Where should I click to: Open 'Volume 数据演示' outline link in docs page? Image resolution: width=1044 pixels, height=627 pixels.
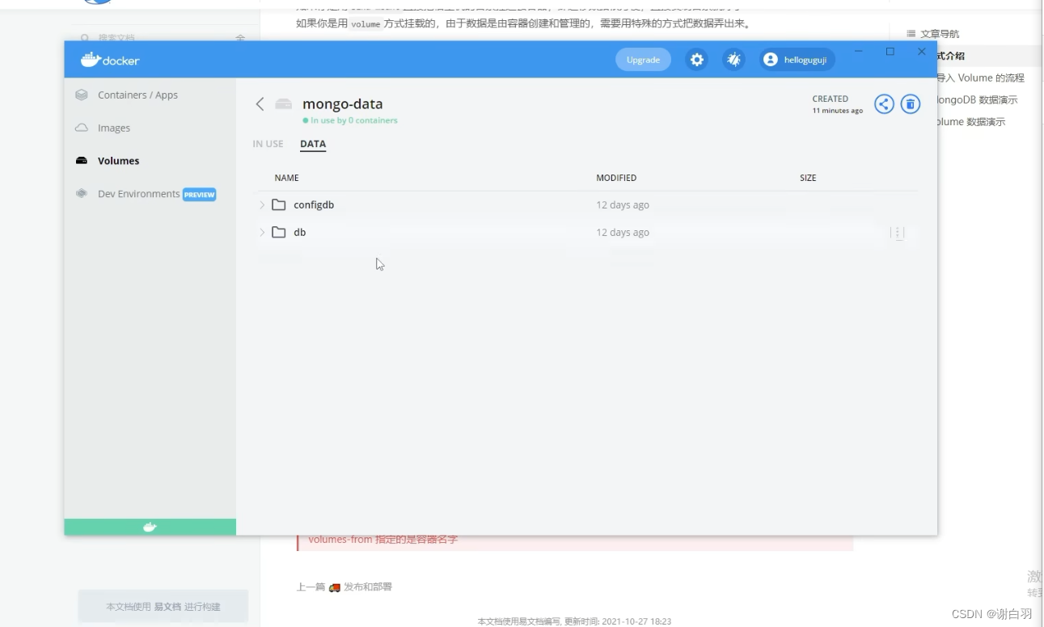(x=970, y=122)
